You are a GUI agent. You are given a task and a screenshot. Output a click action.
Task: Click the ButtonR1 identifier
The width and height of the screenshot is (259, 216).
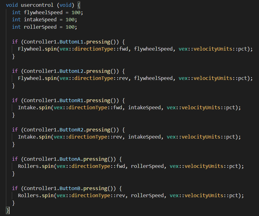pos(71,101)
